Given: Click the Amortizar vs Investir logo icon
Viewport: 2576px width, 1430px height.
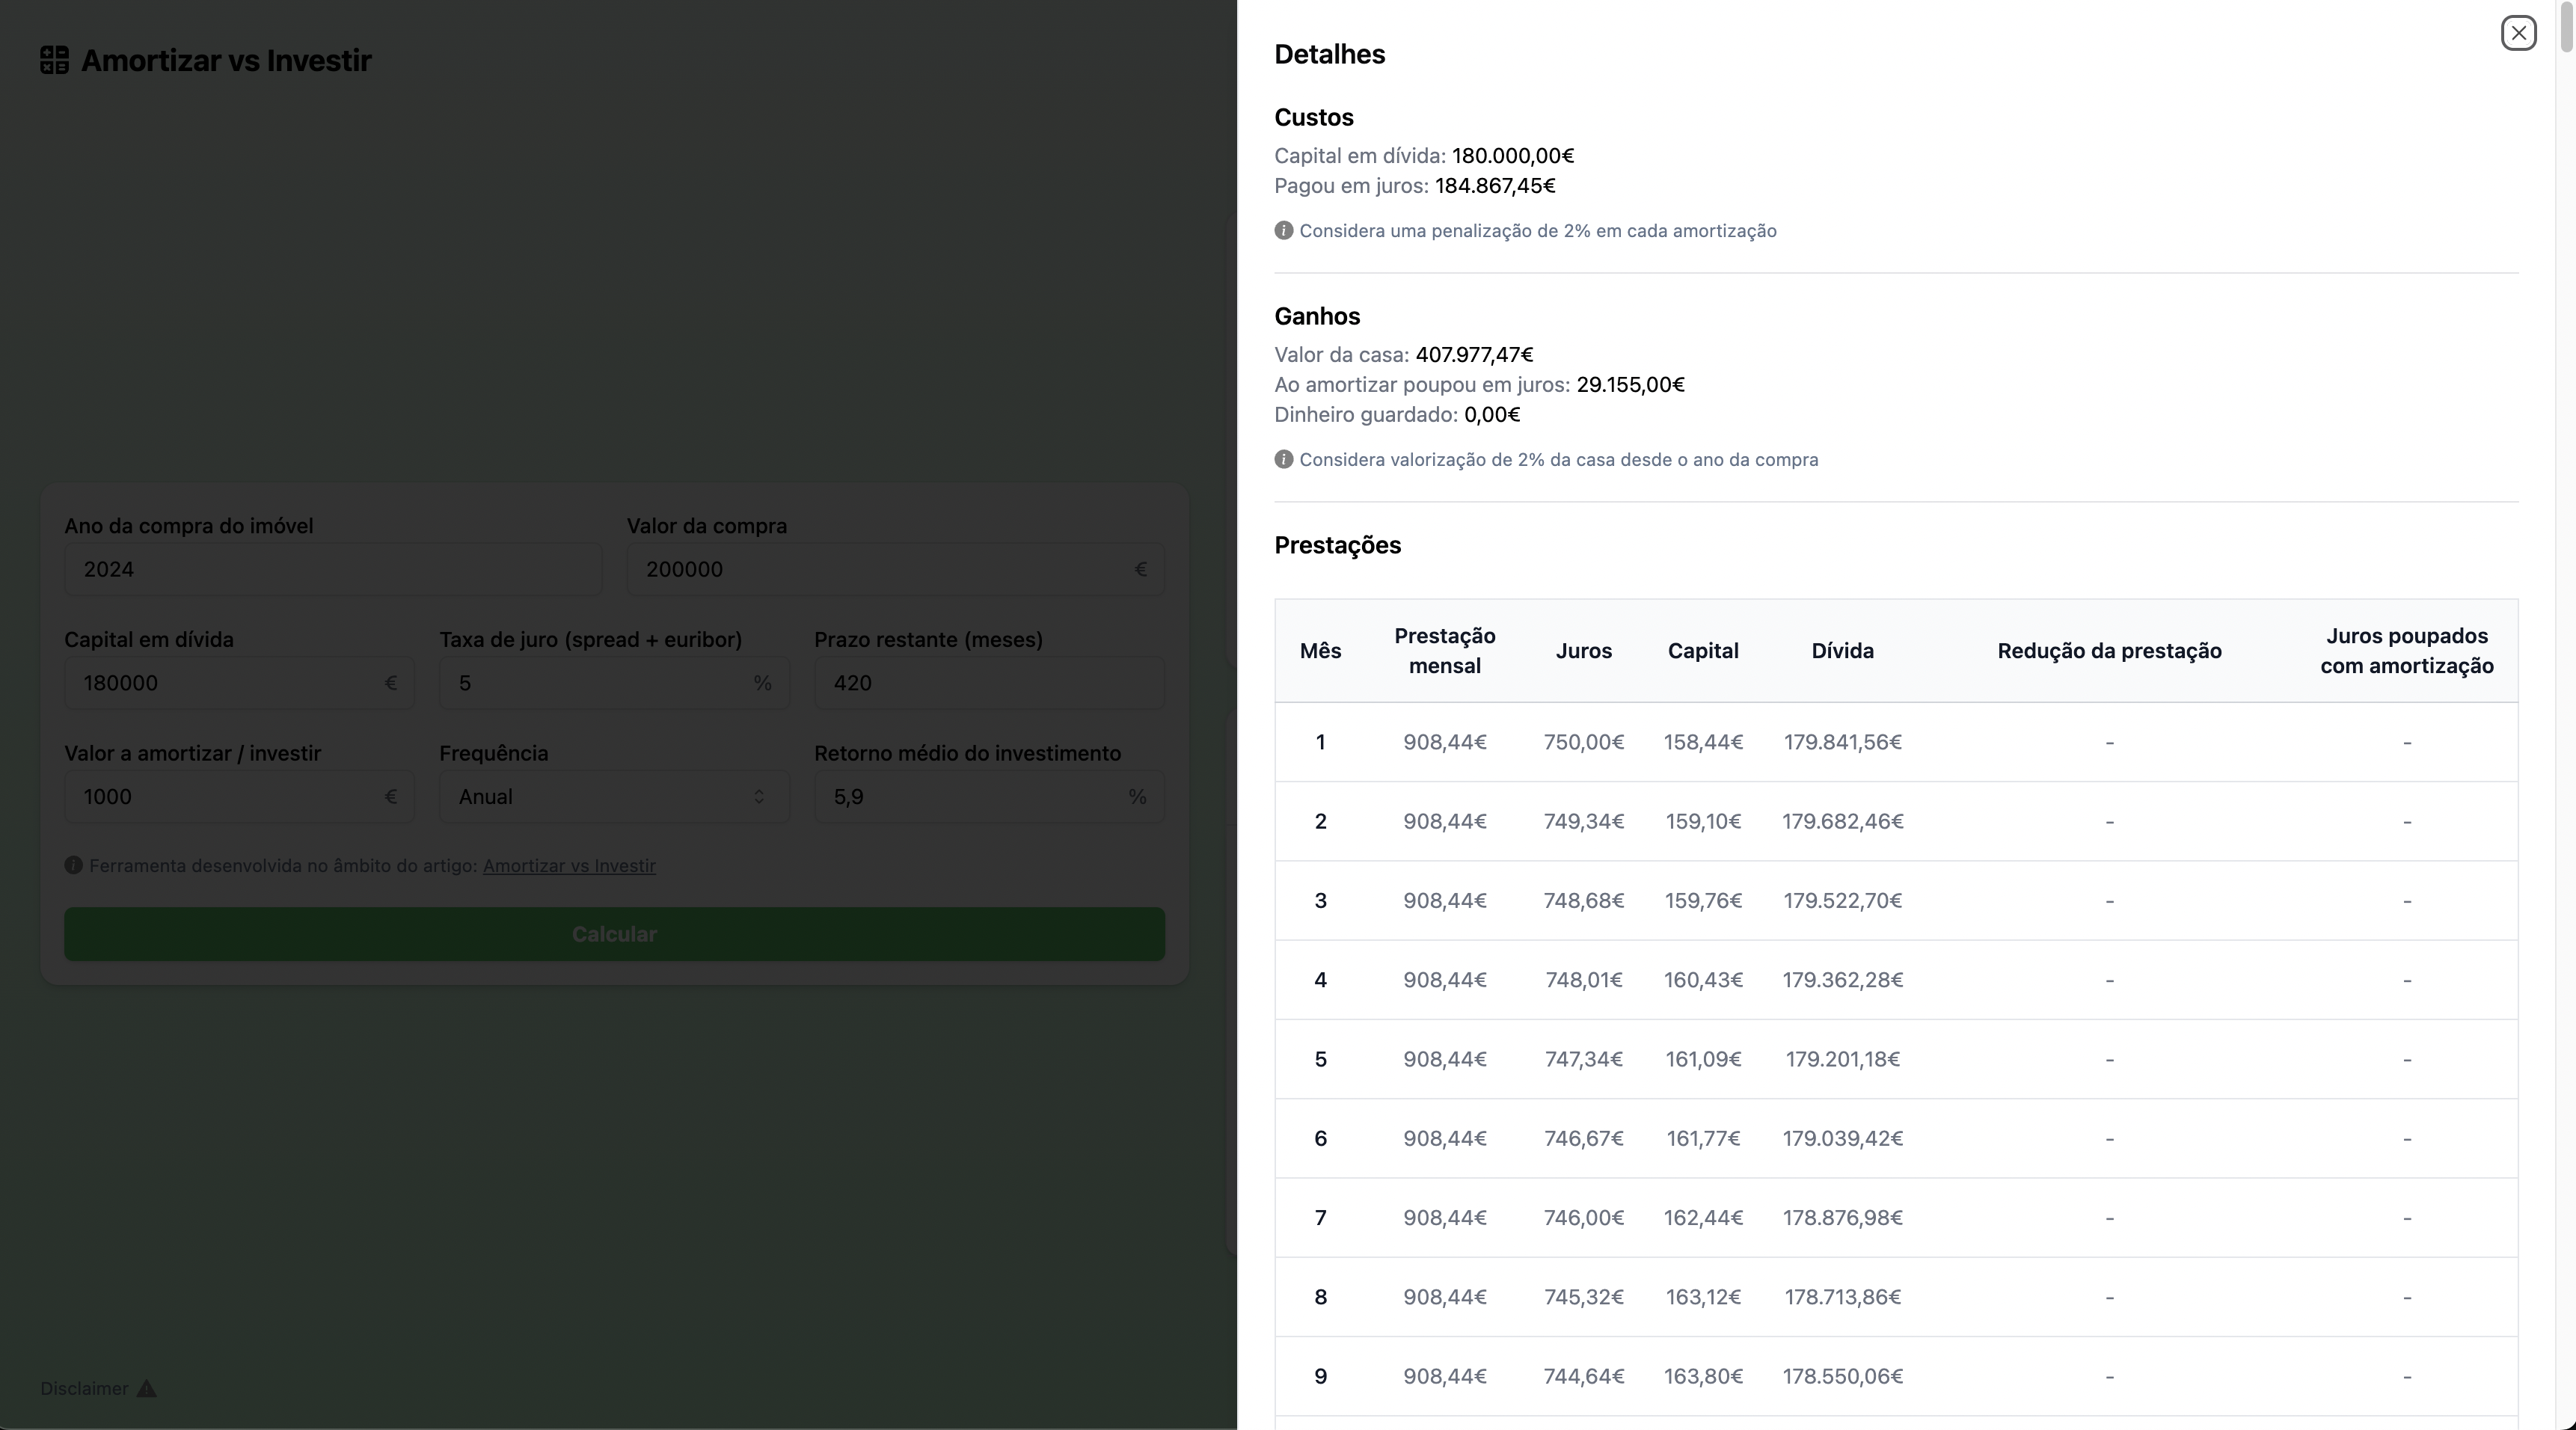Looking at the screenshot, I should point(54,60).
